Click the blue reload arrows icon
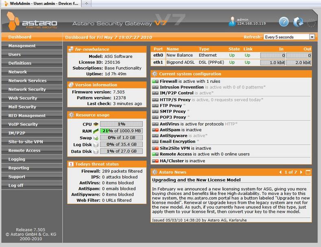The width and height of the screenshot is (321, 247). [298, 22]
